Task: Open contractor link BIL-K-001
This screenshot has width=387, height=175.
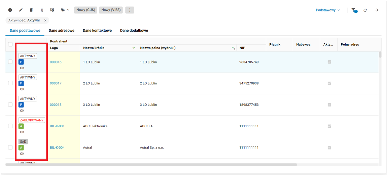Action: [x=57, y=126]
